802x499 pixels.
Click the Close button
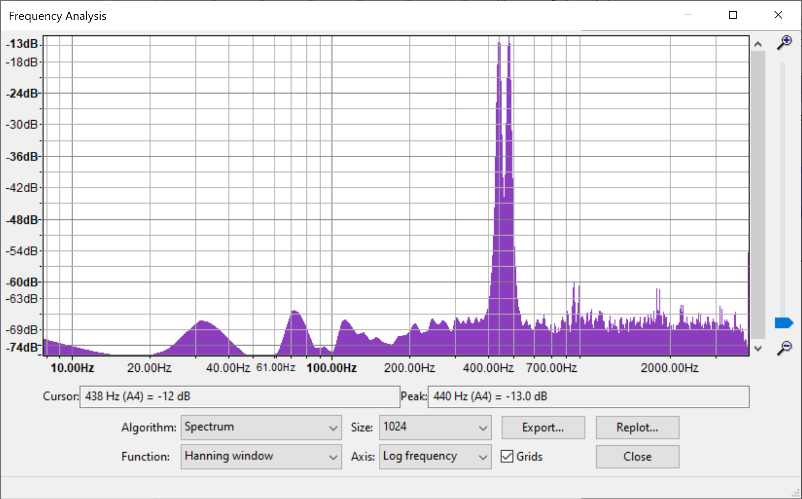click(x=637, y=456)
